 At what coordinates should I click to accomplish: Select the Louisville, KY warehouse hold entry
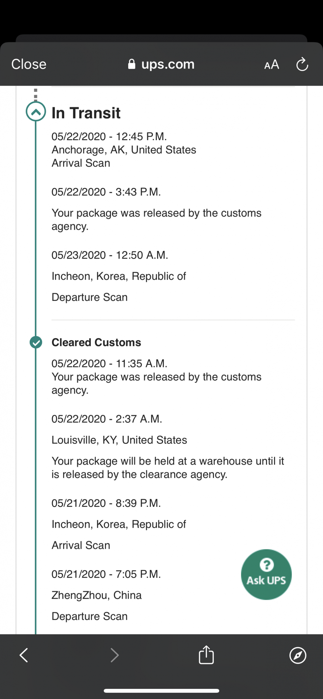point(168,447)
